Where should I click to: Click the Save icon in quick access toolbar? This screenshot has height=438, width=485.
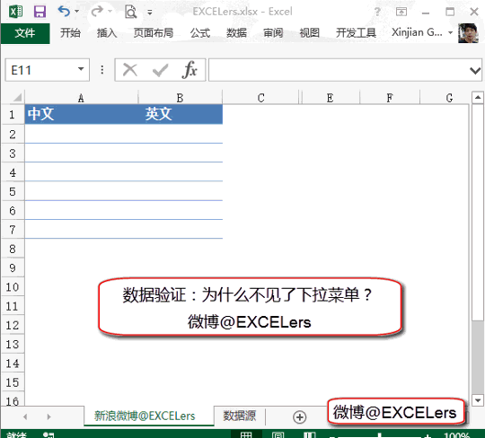tap(40, 12)
